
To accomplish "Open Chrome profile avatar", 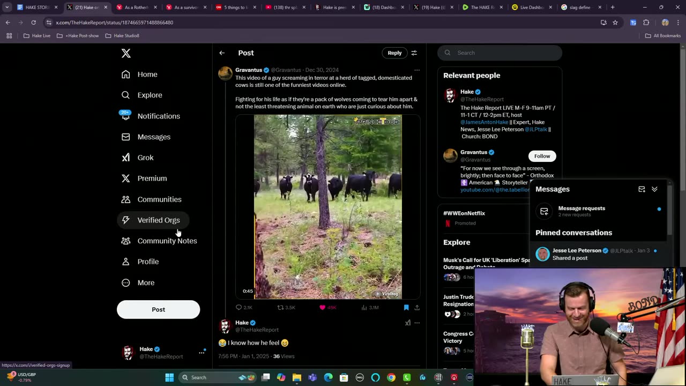I will coord(665,23).
